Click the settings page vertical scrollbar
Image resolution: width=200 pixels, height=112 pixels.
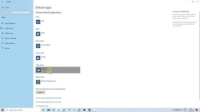(199, 56)
